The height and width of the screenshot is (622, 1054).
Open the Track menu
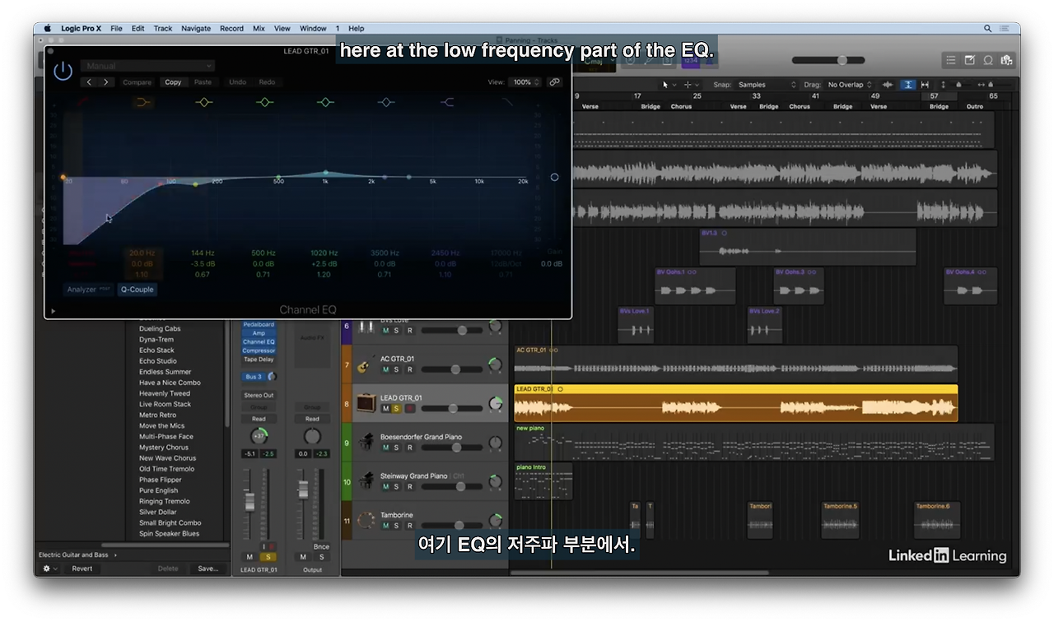(163, 28)
